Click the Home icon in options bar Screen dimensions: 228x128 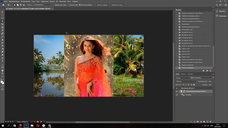click(x=3, y=5)
